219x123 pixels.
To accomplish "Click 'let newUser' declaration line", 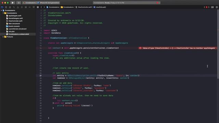I will [x=91, y=78].
